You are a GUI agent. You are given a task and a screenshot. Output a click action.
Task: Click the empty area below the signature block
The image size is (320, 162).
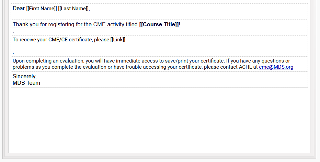tap(159, 120)
